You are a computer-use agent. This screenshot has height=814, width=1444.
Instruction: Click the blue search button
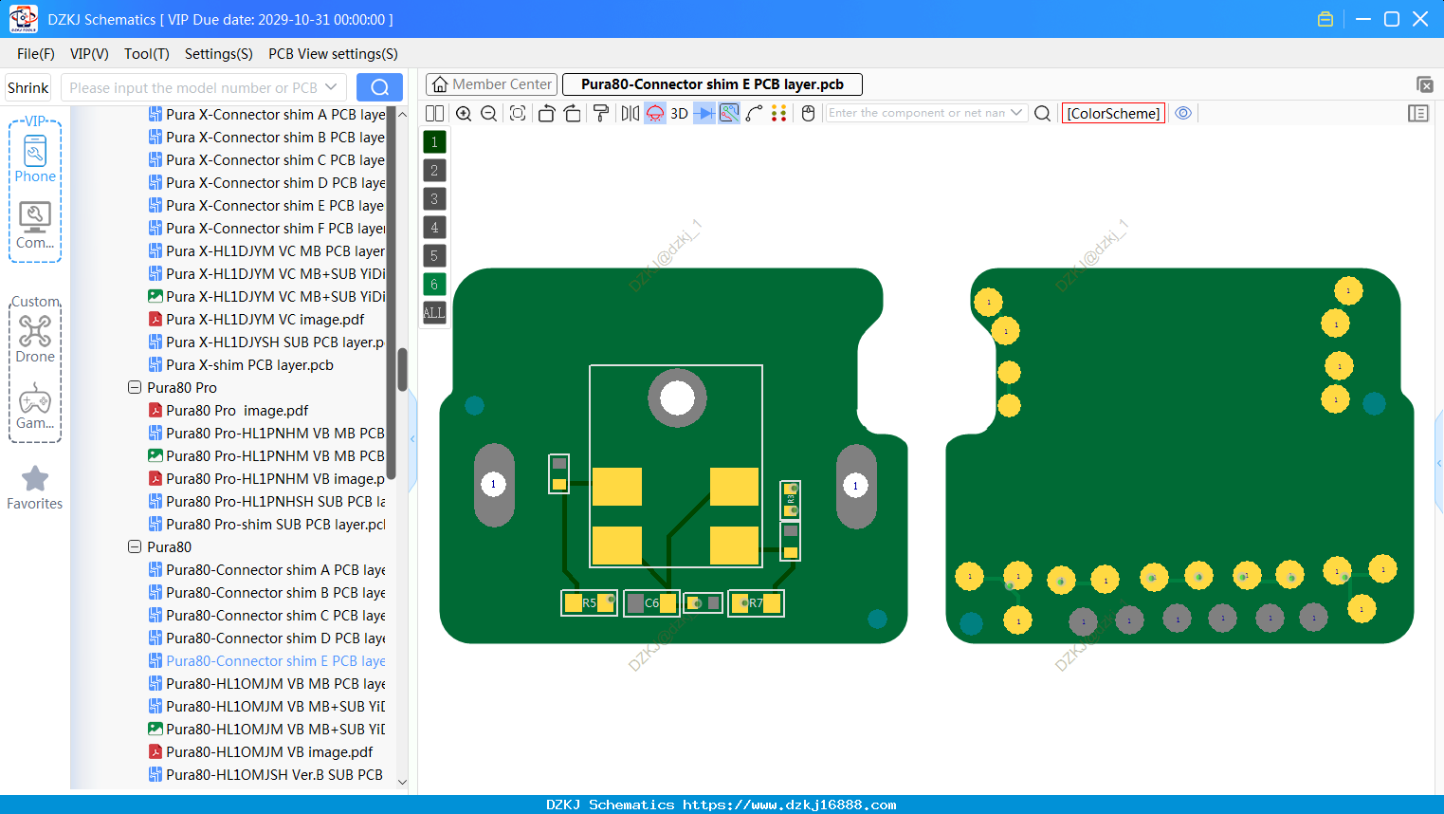point(379,87)
